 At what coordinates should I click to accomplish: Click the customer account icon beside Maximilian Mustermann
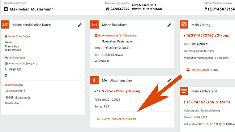point(6,9)
